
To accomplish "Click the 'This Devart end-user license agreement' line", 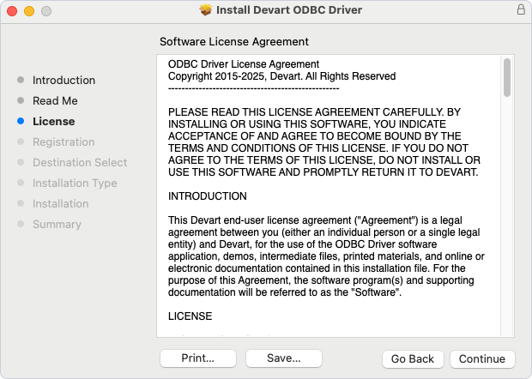I will click(x=315, y=220).
